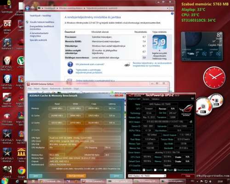This screenshot has height=184, width=230.
Task: Click Start Benchmark in AIDA64 benchmark window
Action: tap(76, 176)
